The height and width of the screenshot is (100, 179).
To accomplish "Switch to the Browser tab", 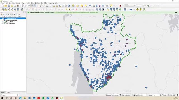I will pyautogui.click(x=3, y=92).
